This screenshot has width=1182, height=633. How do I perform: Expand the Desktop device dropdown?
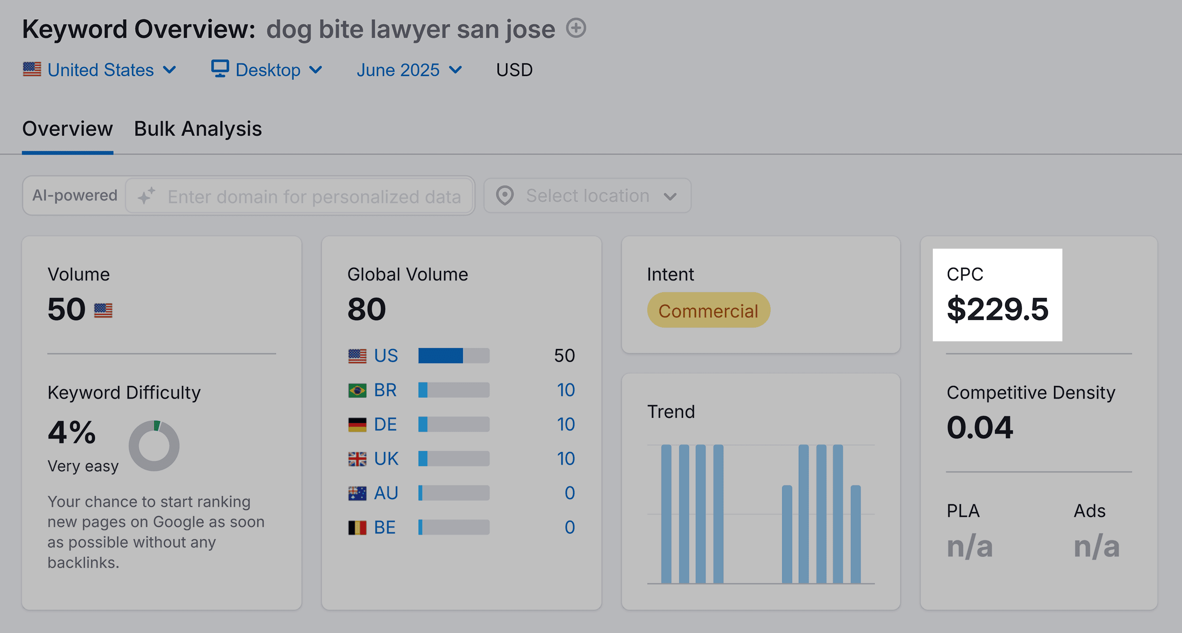tap(267, 70)
